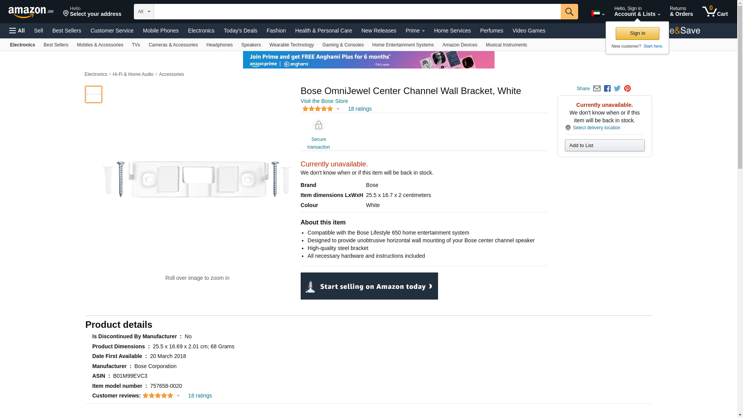743x418 pixels.
Task: Expand the All search category dropdown
Action: click(x=144, y=12)
